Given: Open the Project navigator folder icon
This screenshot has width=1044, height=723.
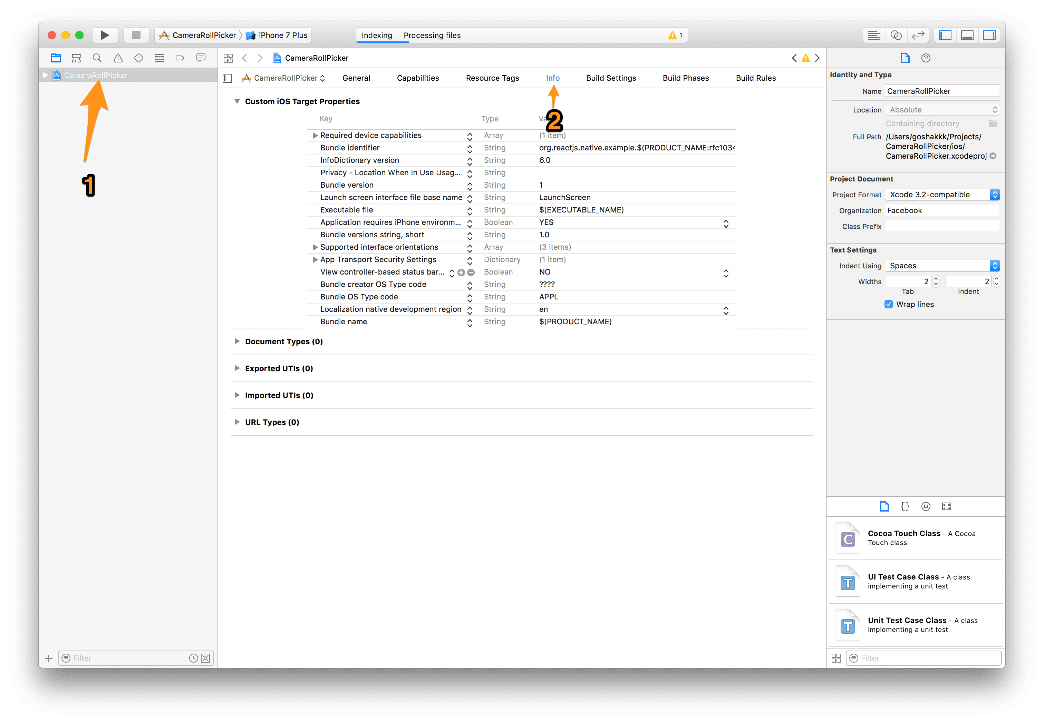Looking at the screenshot, I should 56,58.
